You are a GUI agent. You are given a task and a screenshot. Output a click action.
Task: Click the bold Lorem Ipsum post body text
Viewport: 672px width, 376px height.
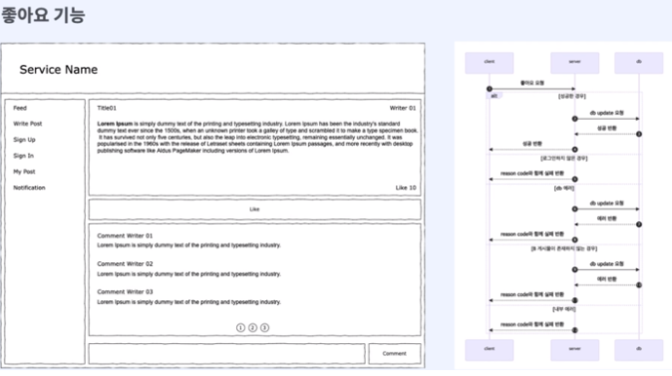(x=115, y=124)
